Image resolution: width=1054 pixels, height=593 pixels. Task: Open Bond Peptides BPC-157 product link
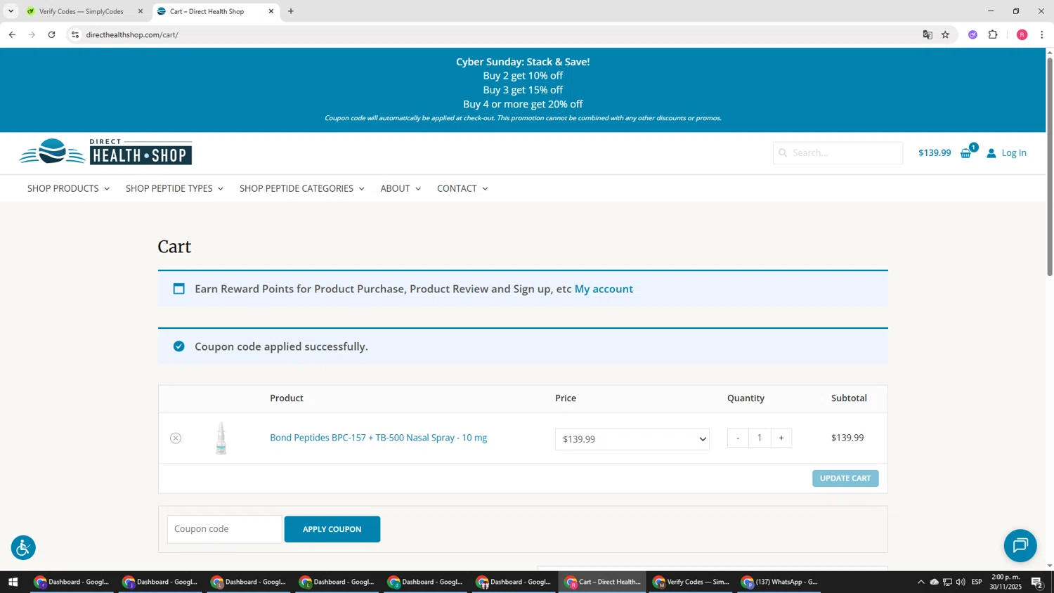[378, 438]
